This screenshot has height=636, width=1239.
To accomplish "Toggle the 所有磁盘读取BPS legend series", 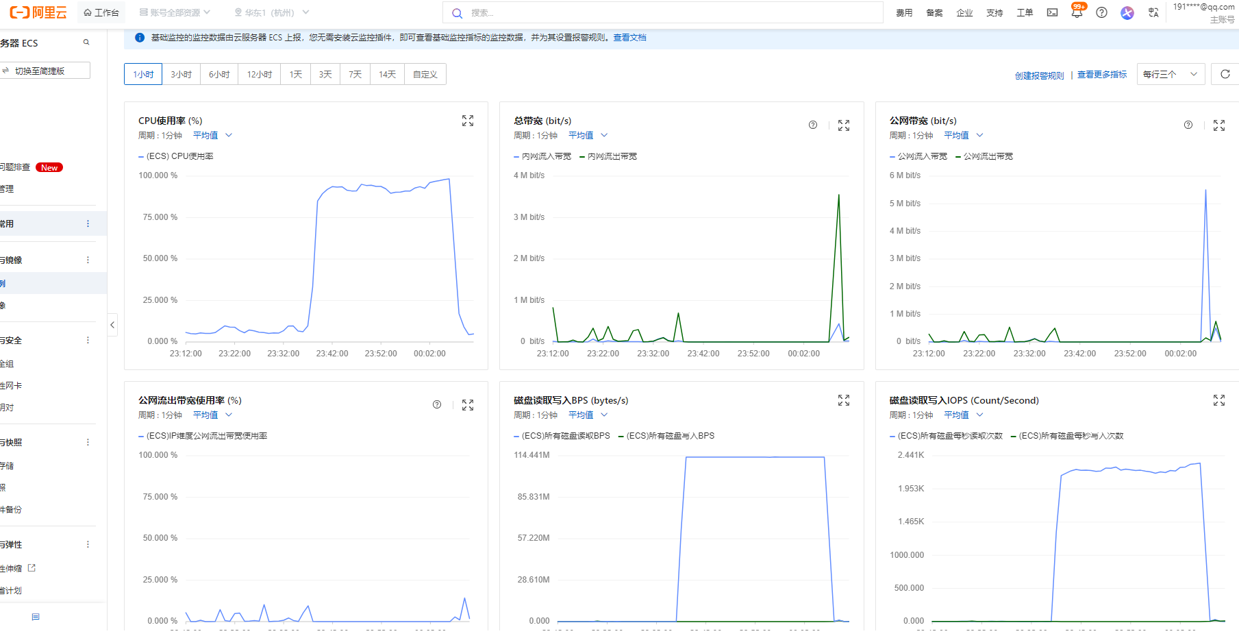I will tap(562, 436).
